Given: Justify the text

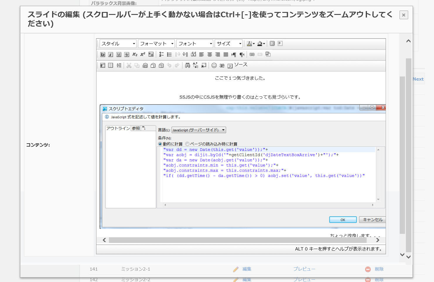Looking at the screenshot, I should pos(226,54).
